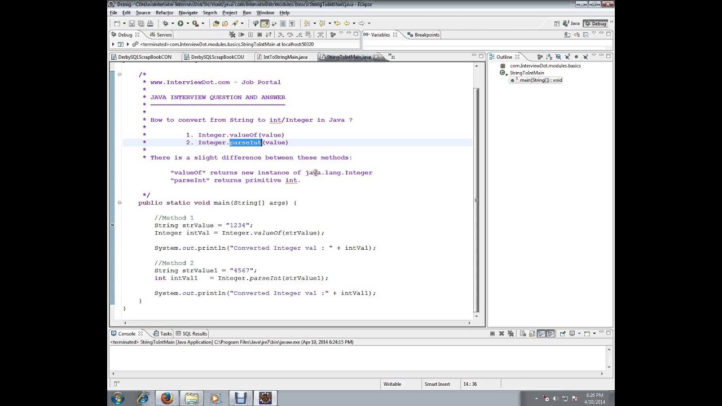Click Clear Console icon
Screen dimensions: 722x406
click(x=523, y=333)
